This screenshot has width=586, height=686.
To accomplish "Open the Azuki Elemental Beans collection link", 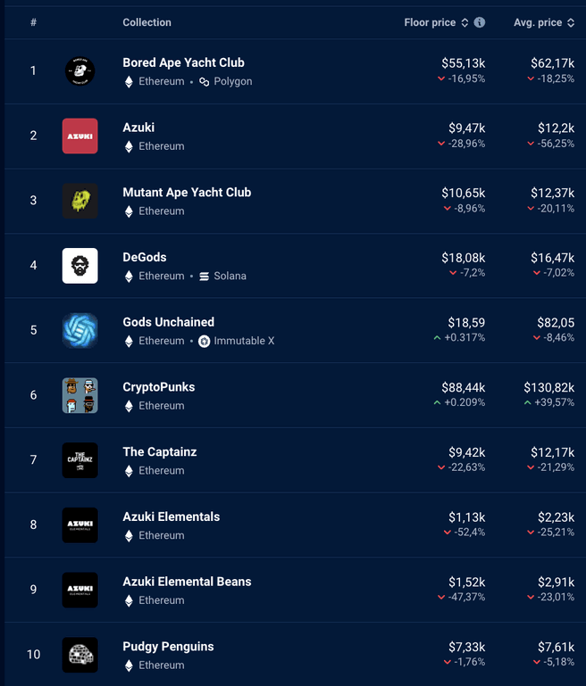I will 187,582.
